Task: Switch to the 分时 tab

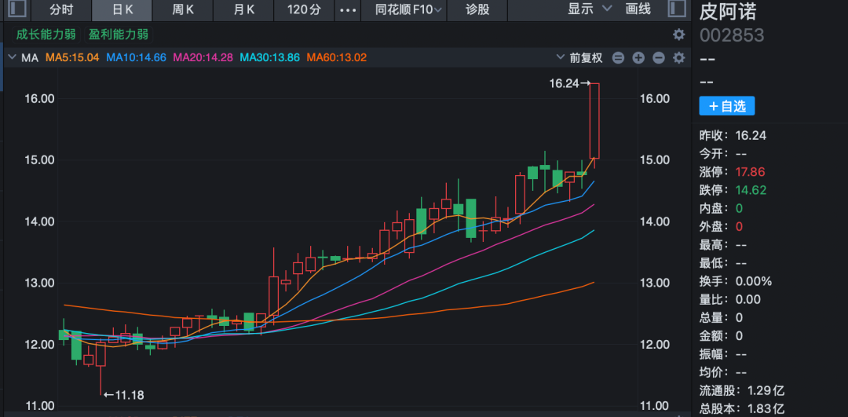Action: (61, 10)
